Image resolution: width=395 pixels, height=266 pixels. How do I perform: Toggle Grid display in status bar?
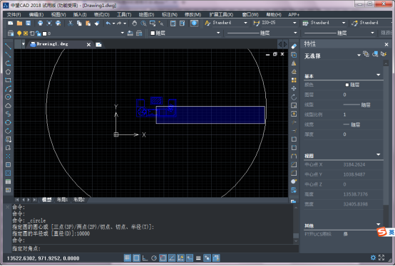point(136,258)
